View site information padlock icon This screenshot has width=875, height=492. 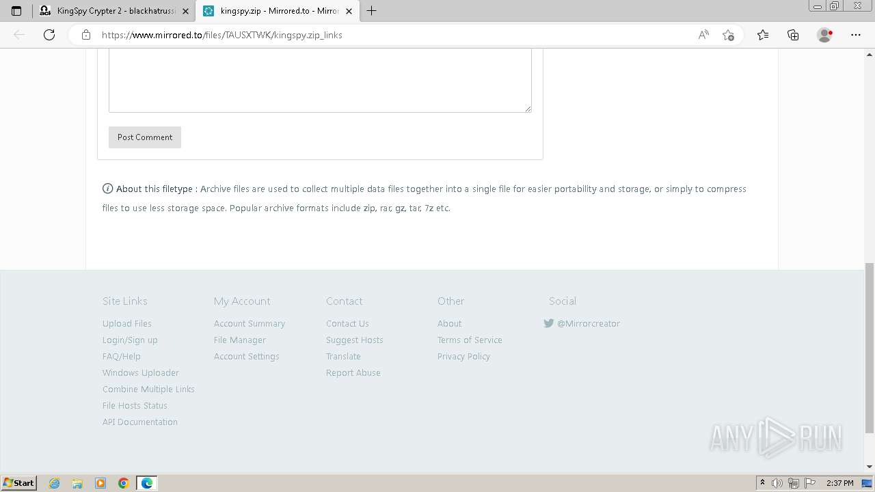[86, 35]
